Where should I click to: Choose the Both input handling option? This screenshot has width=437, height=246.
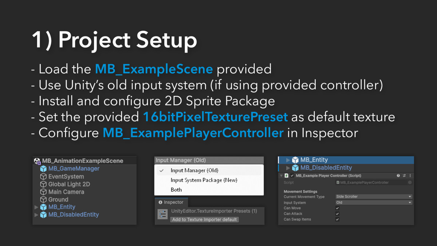(176, 190)
